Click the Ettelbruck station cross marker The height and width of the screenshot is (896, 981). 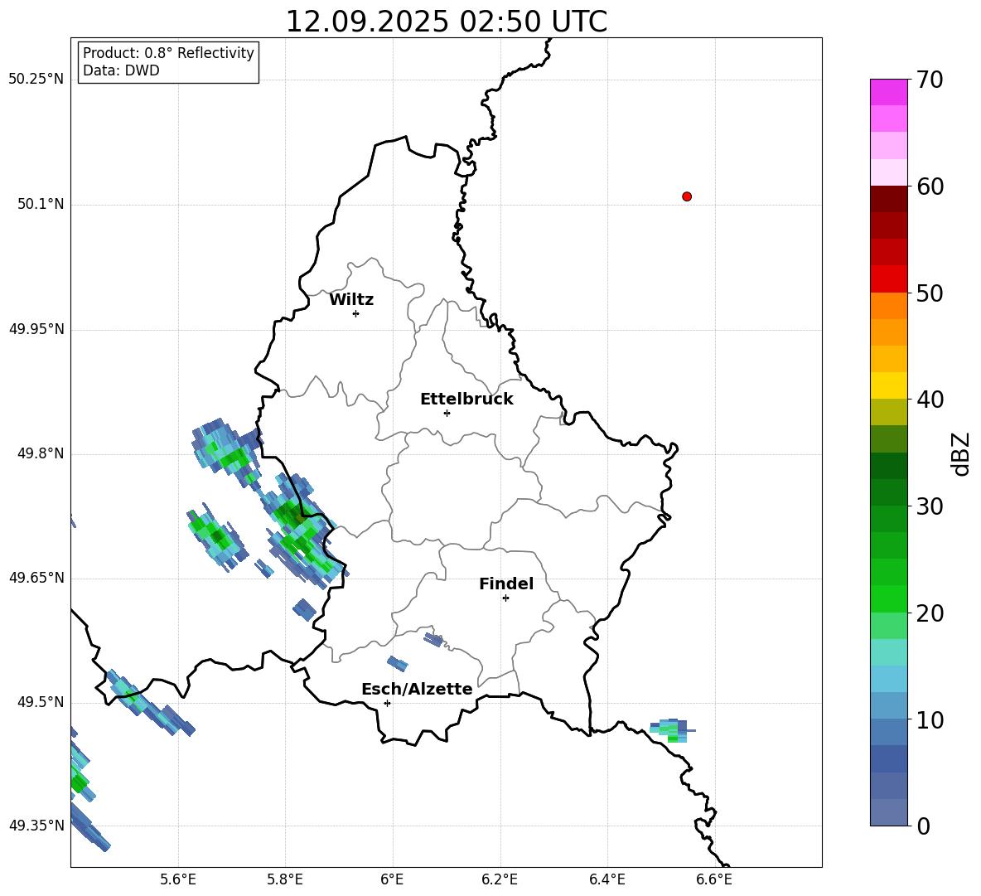(447, 413)
